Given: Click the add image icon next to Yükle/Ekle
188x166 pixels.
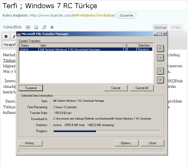Looking at the screenshot, I should [x=28, y=27].
